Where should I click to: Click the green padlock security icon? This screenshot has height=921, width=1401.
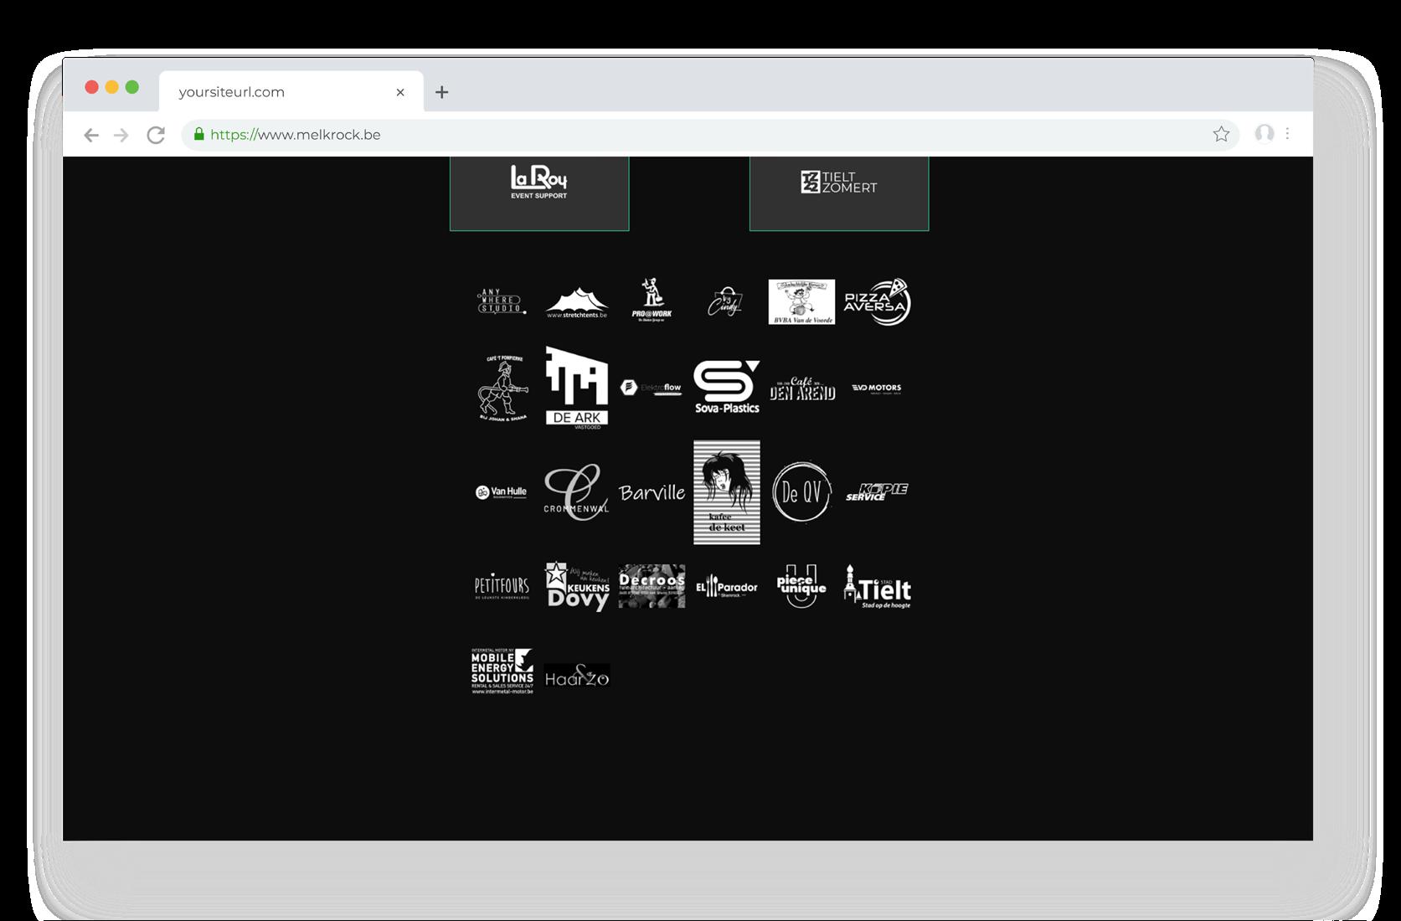[198, 134]
